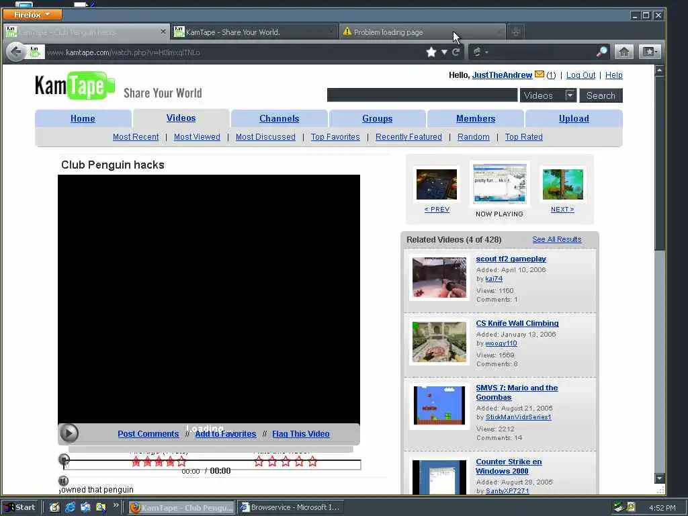Switch to Browservice Microsoft IE taskbar button
Screen dimensions: 688x516
(x=290, y=507)
